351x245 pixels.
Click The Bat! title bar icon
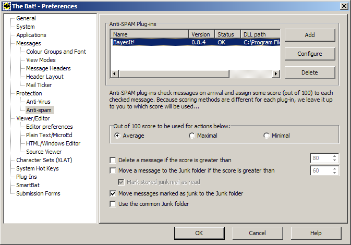pos(6,6)
